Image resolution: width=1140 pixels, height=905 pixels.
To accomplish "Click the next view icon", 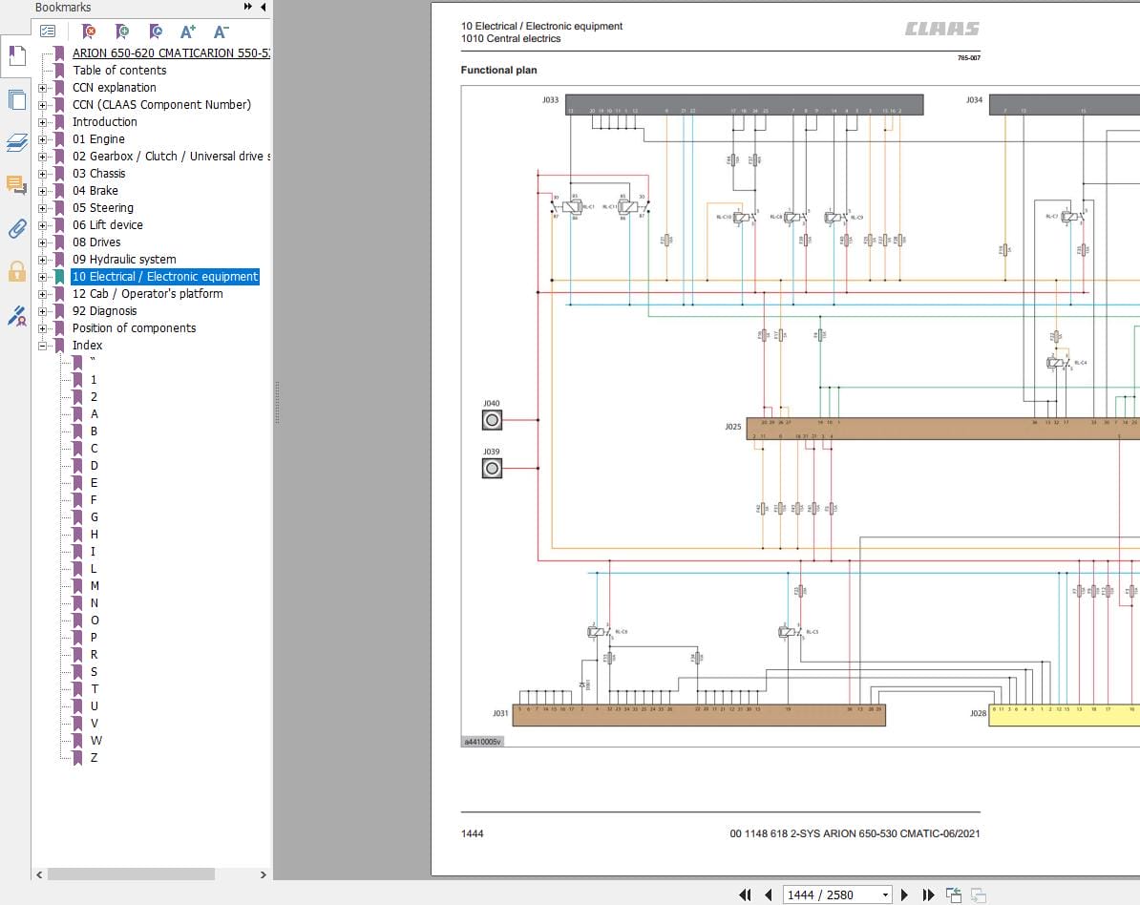I will pos(979,894).
